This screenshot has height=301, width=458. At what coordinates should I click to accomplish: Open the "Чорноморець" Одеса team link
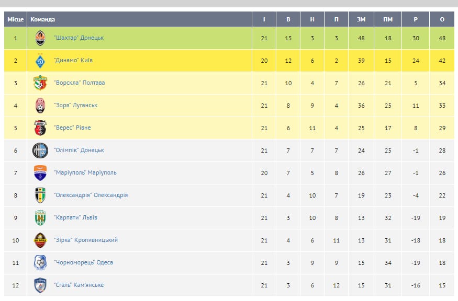[x=83, y=263]
